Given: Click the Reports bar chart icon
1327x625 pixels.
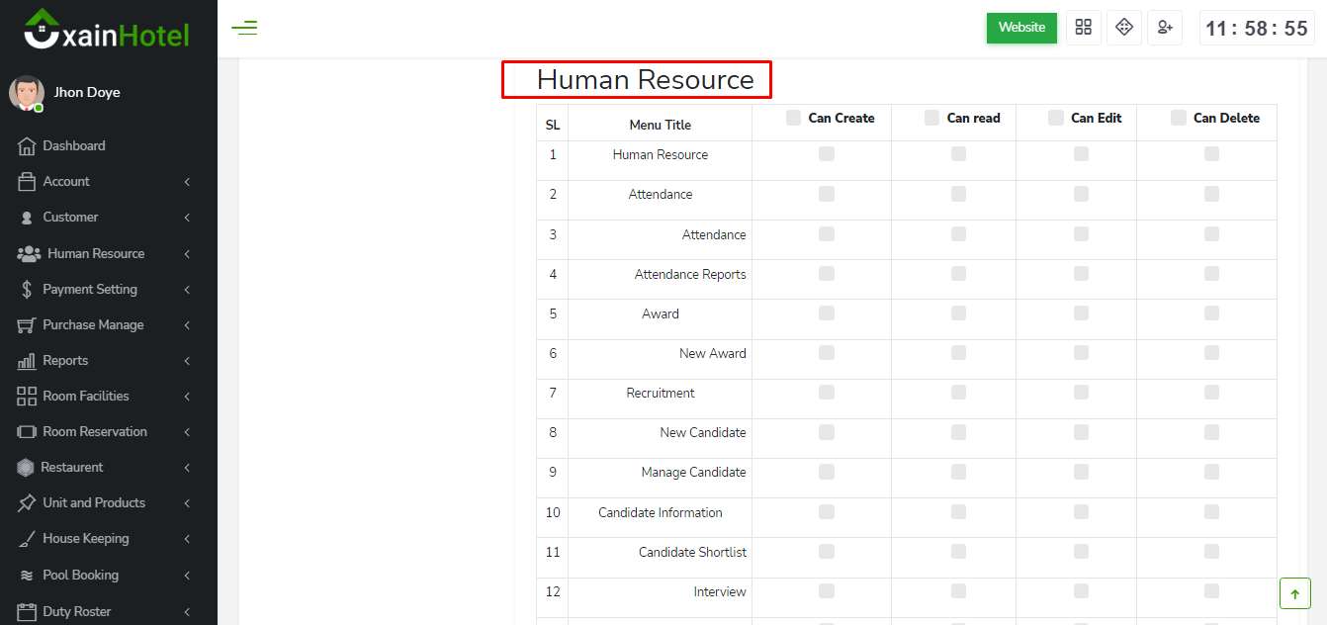Looking at the screenshot, I should (x=27, y=361).
